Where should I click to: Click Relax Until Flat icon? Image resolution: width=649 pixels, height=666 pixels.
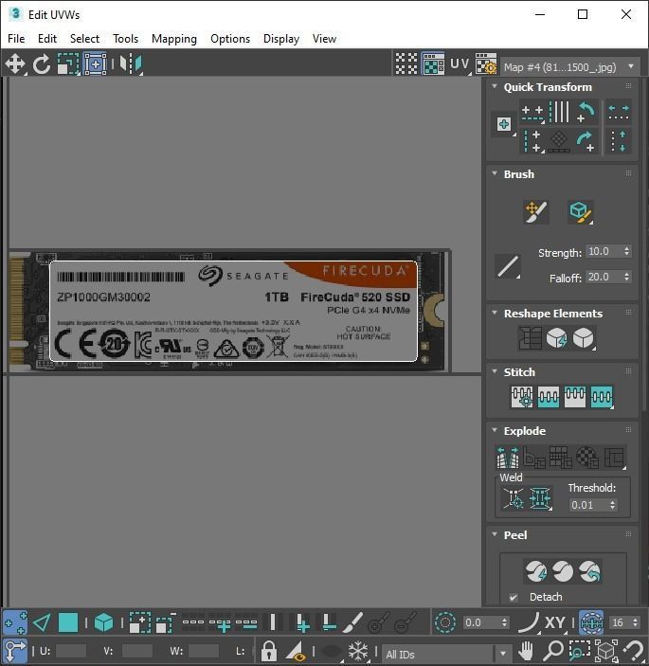[556, 338]
